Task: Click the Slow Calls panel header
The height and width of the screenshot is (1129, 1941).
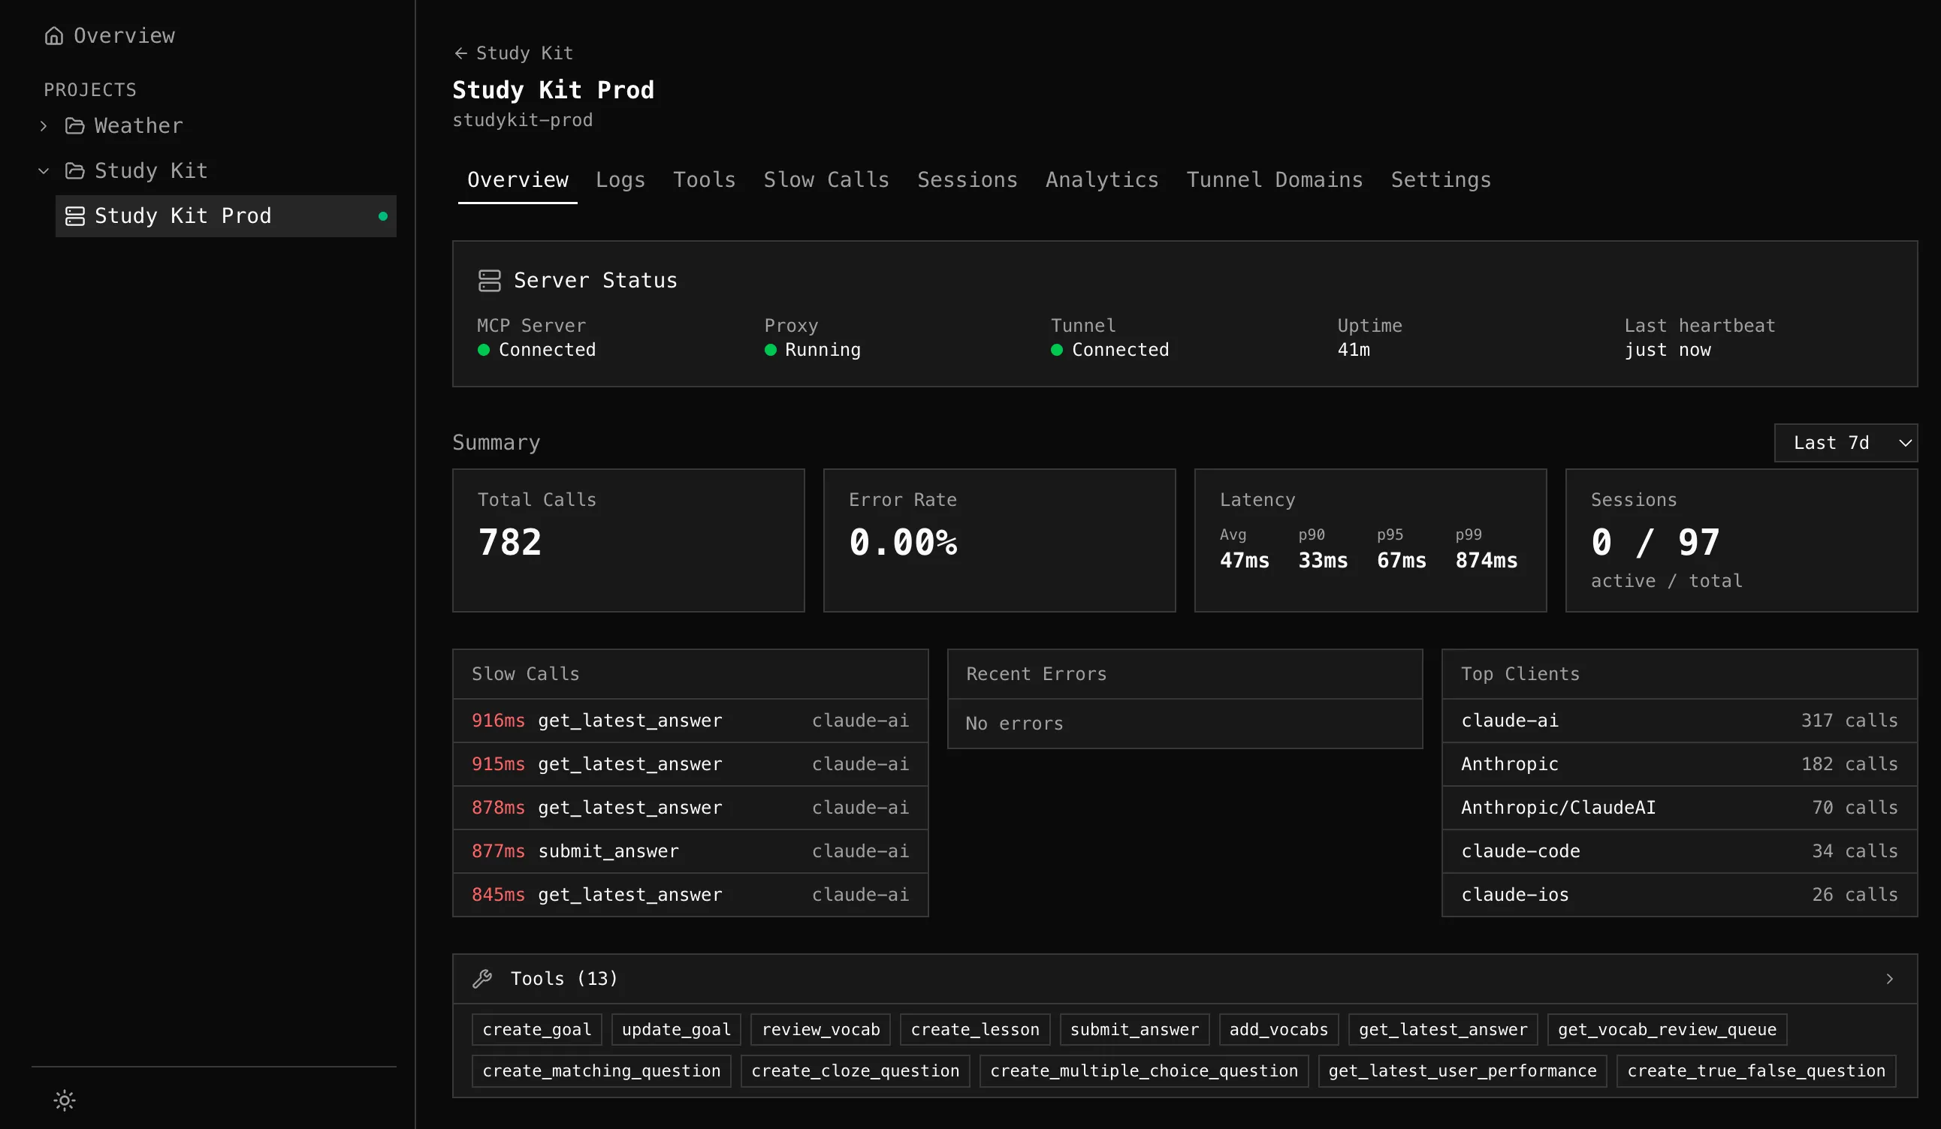Action: 690,674
